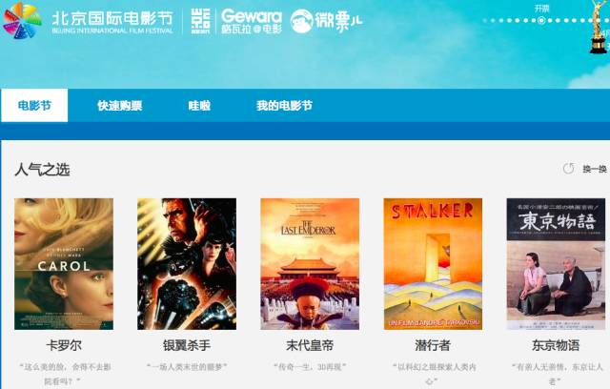The image size is (610, 389).
Task: Click the 换一换 link
Action: pos(595,169)
